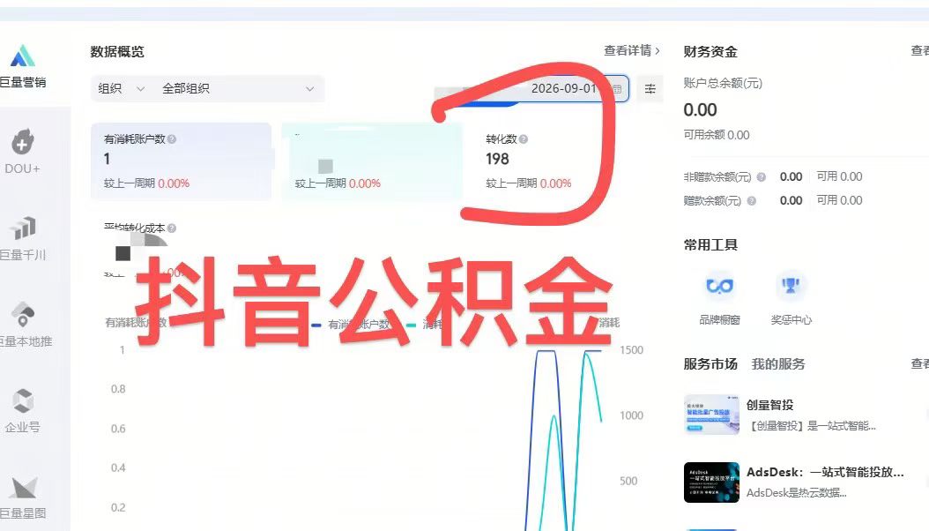929x531 pixels.
Task: Open 品牌橱窗 tool icon
Action: click(x=719, y=287)
